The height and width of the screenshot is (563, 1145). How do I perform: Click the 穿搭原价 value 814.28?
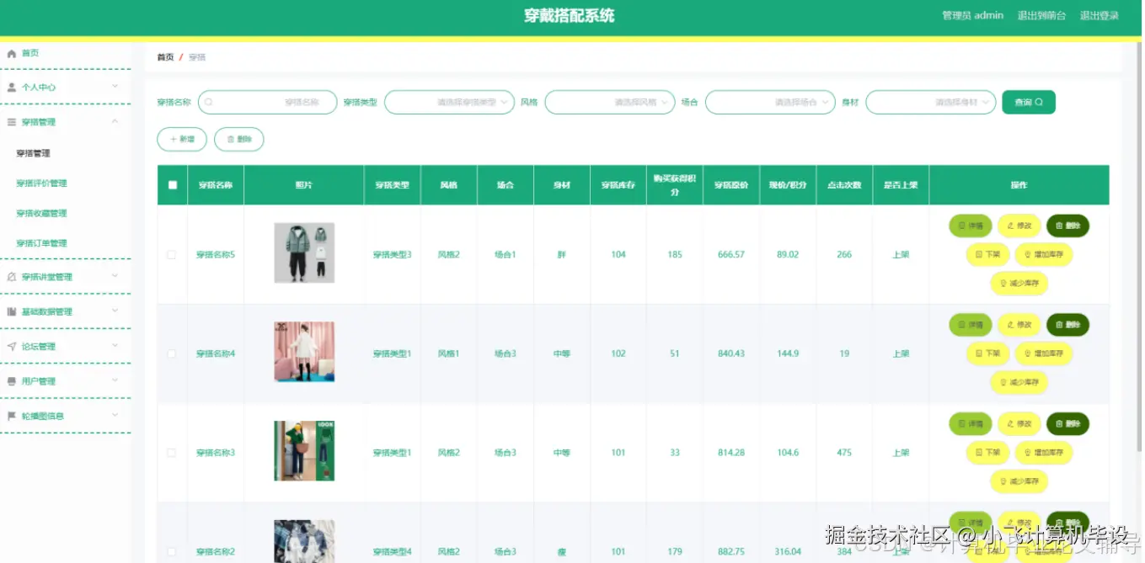(731, 453)
